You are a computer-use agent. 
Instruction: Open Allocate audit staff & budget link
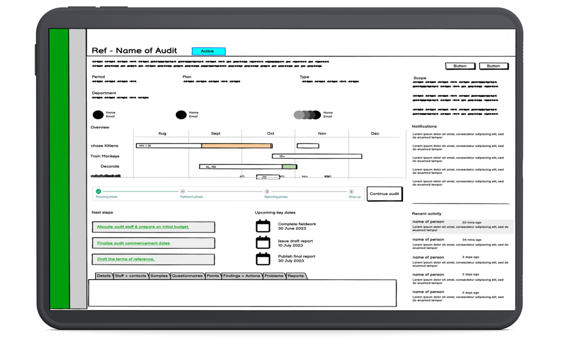143,227
